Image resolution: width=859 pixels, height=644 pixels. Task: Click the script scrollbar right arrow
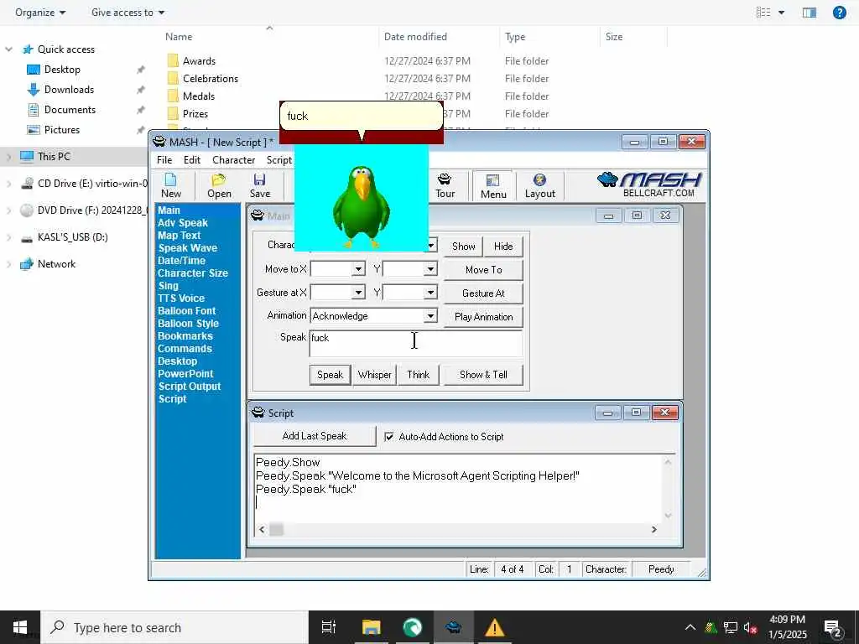coord(653,530)
